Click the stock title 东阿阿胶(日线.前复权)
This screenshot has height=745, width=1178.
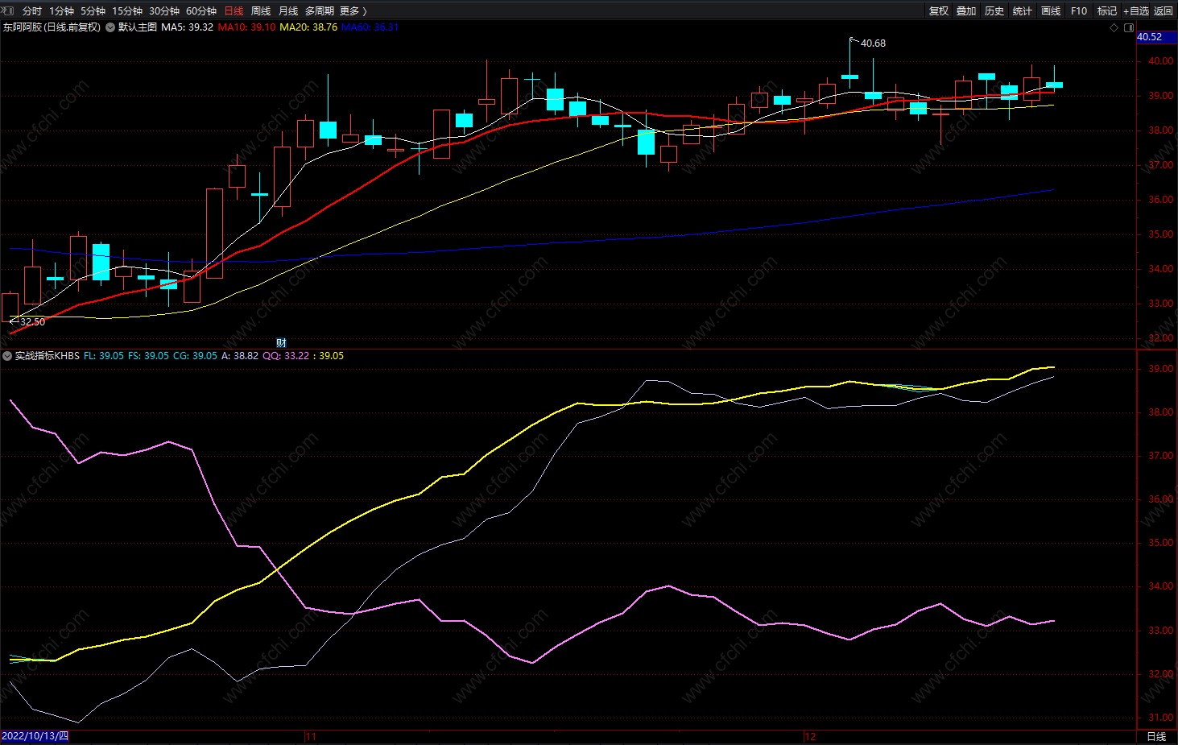coord(52,27)
